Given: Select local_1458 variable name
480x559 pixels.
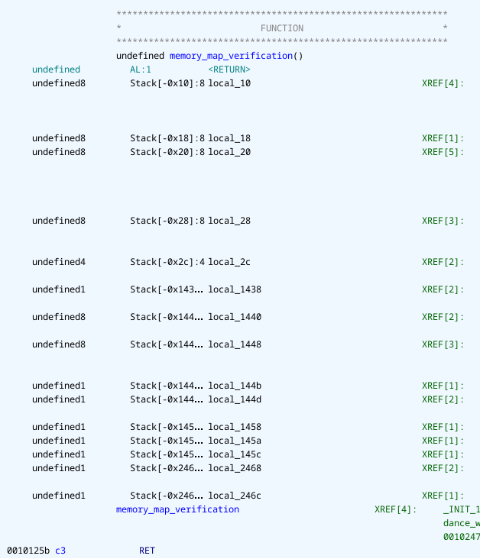Looking at the screenshot, I should click(235, 427).
